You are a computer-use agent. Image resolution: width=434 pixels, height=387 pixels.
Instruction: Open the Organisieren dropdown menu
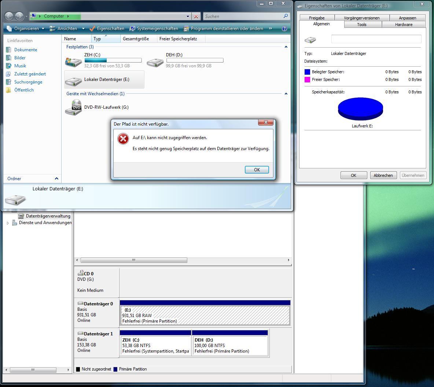coord(25,29)
